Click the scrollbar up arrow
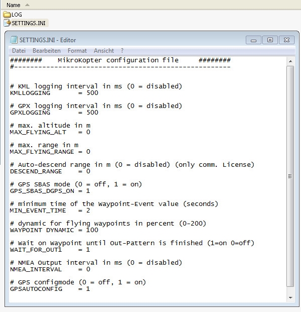Image resolution: width=301 pixels, height=312 pixels. point(290,61)
